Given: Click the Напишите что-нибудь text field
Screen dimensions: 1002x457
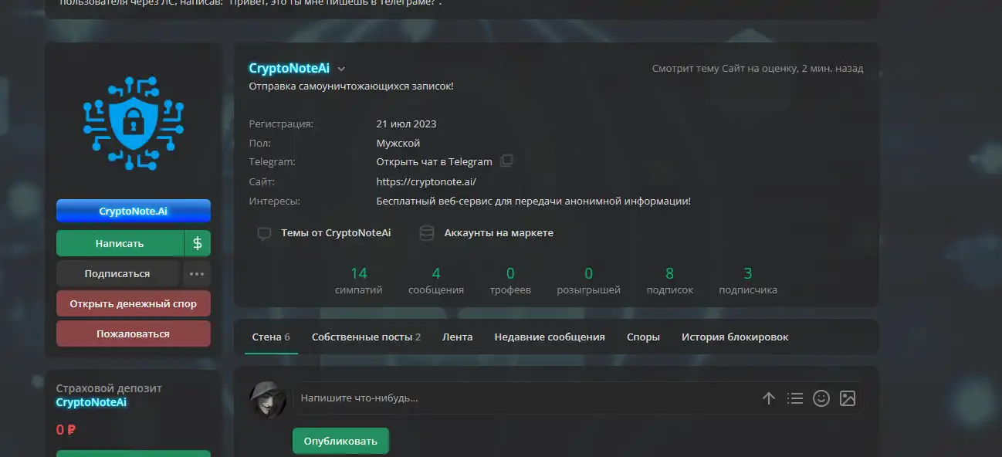Looking at the screenshot, I should click(x=525, y=398).
